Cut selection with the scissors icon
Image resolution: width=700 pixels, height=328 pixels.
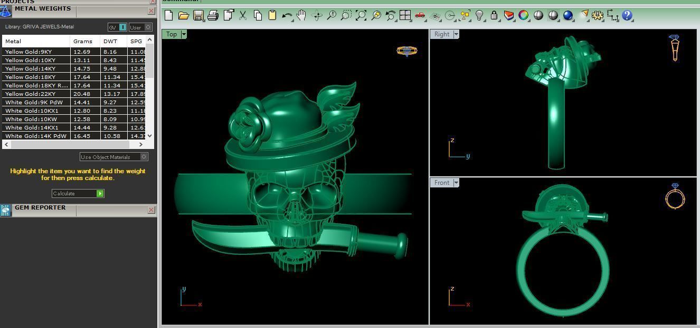[x=243, y=15]
